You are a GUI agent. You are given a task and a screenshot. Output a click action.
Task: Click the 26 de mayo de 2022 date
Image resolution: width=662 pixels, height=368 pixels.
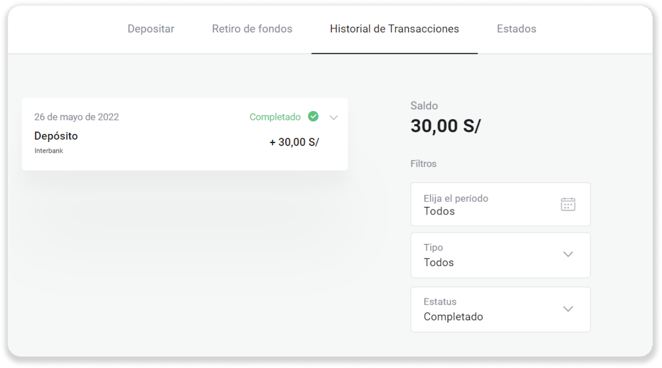click(77, 117)
